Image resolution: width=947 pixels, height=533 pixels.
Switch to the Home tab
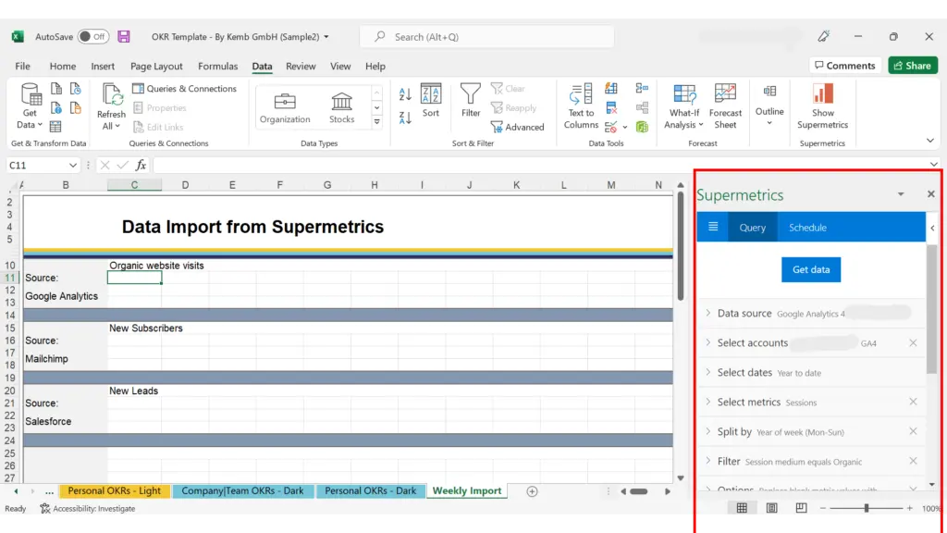(63, 66)
